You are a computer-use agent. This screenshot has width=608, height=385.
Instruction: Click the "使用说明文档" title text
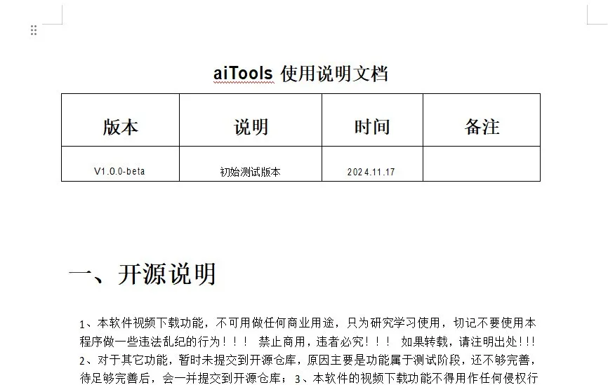334,73
